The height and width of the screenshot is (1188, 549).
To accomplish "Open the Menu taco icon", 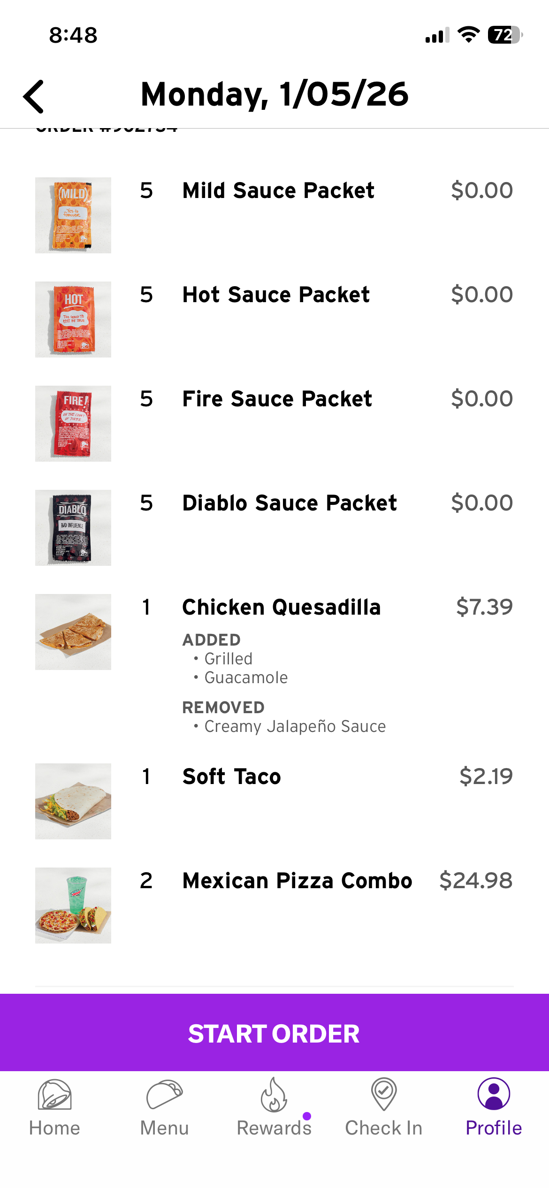I will [164, 1094].
